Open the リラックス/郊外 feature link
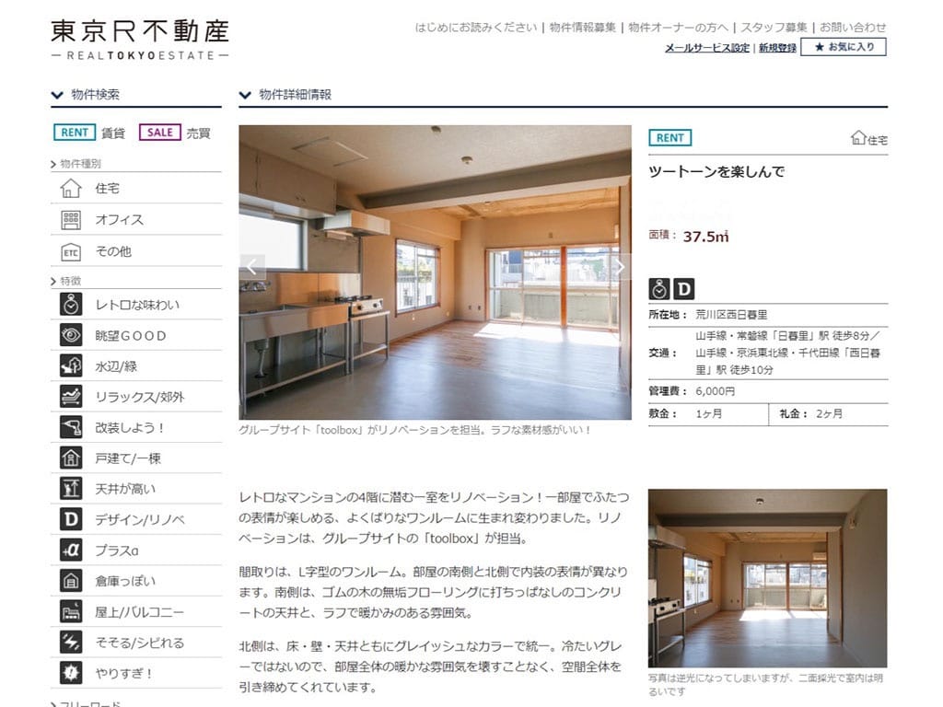 pyautogui.click(x=140, y=397)
